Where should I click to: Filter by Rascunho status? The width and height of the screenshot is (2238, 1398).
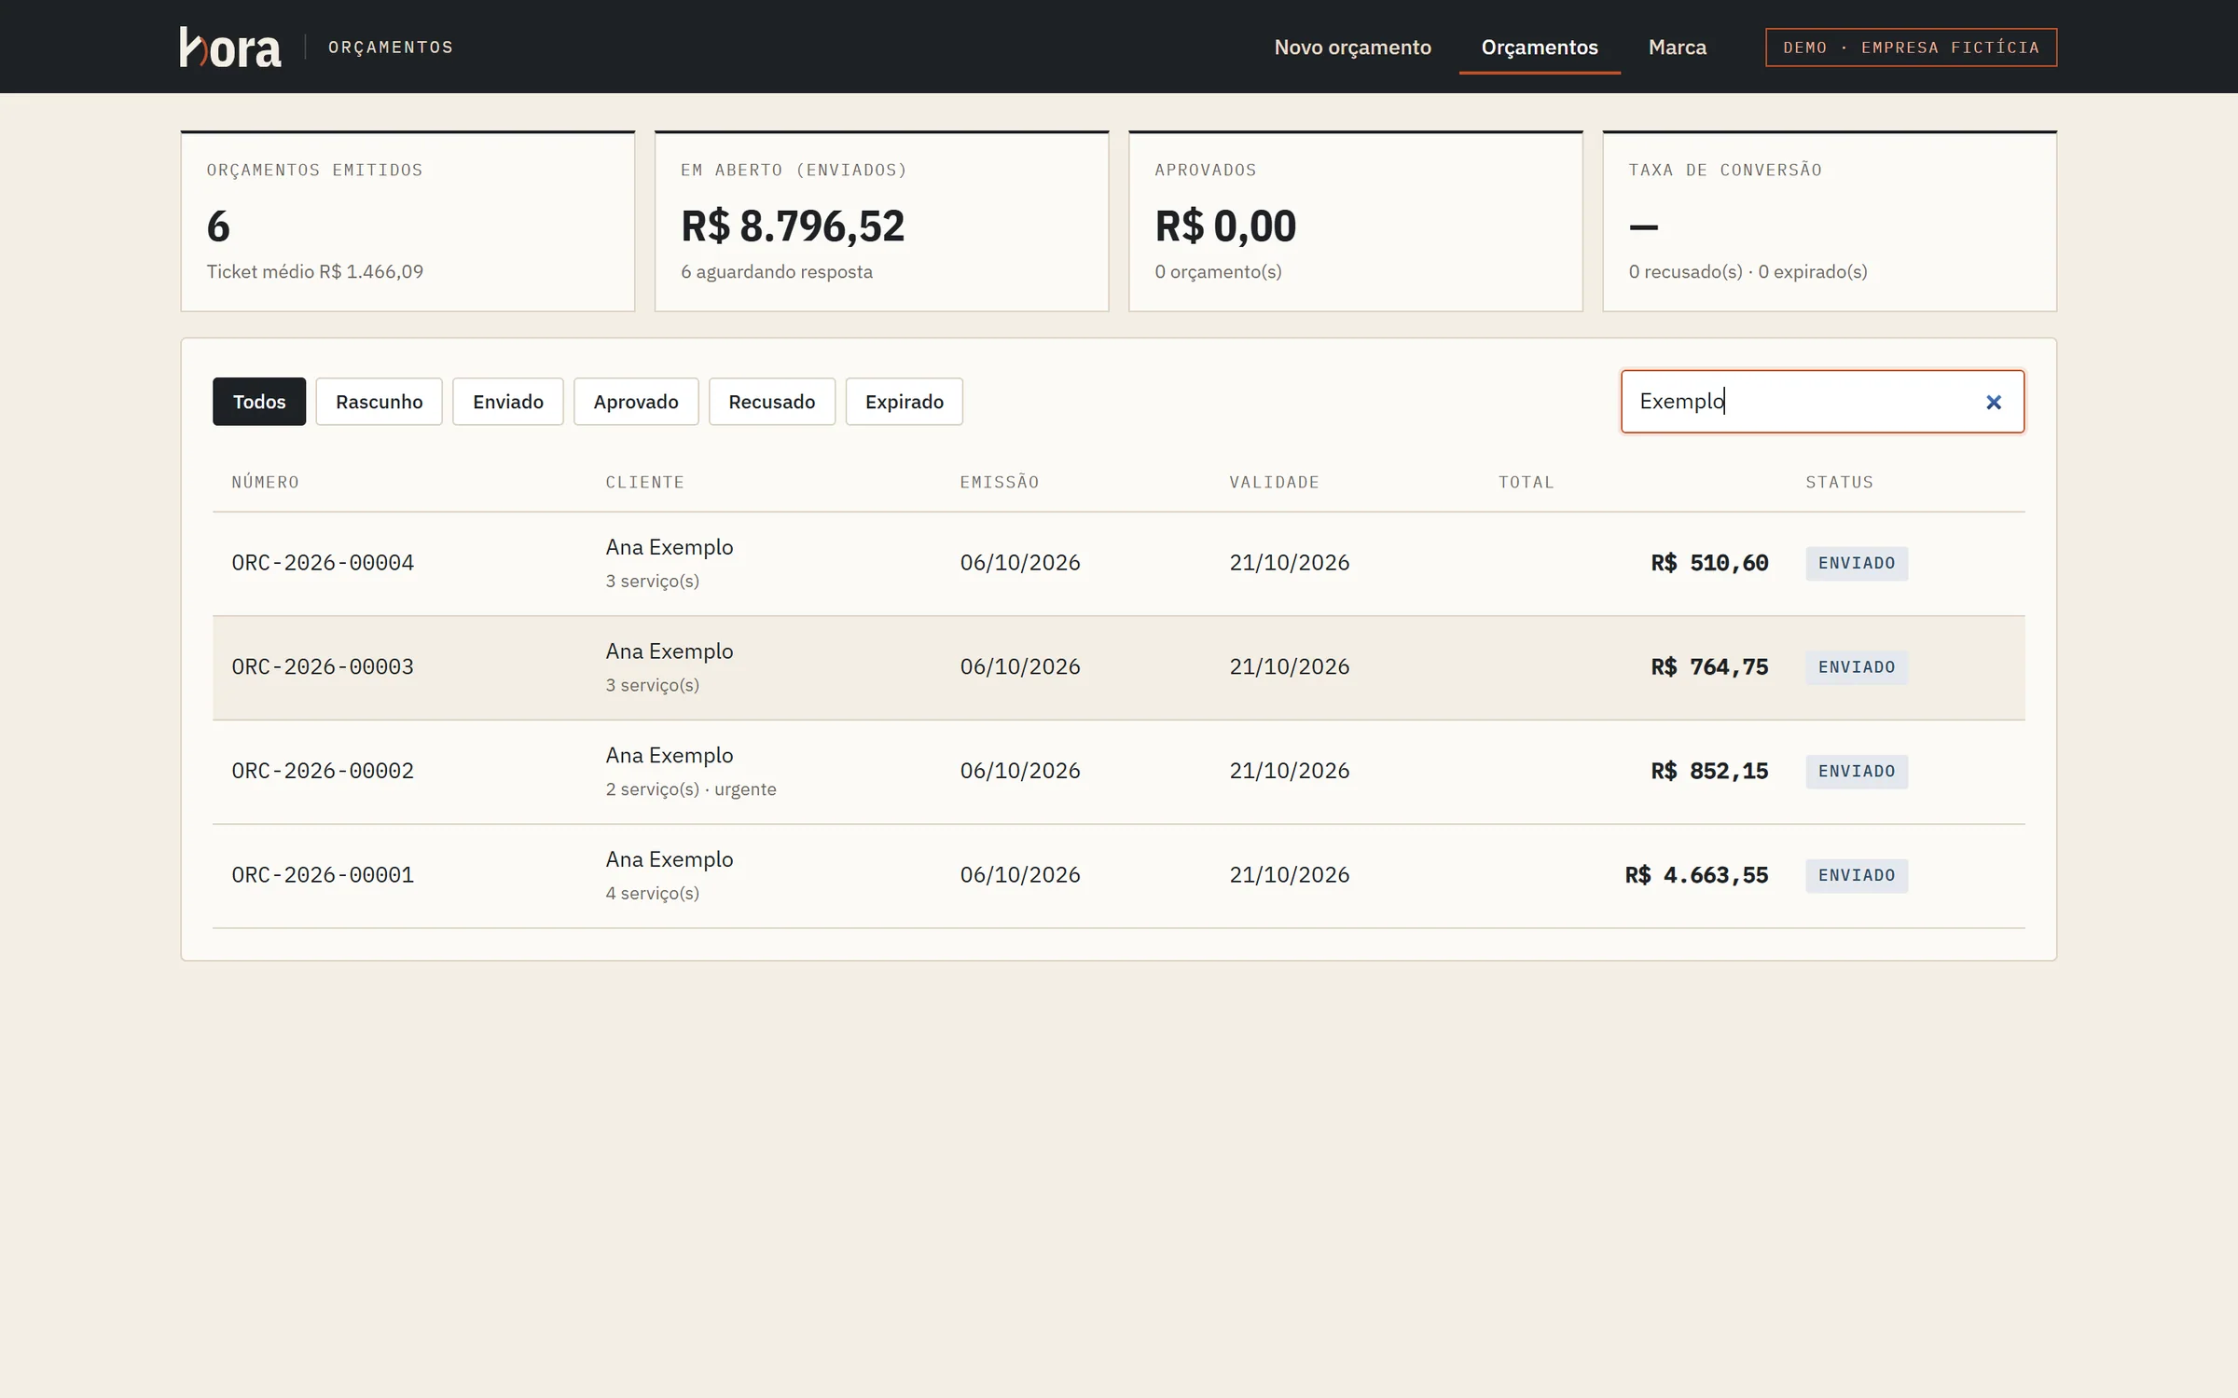click(x=379, y=402)
